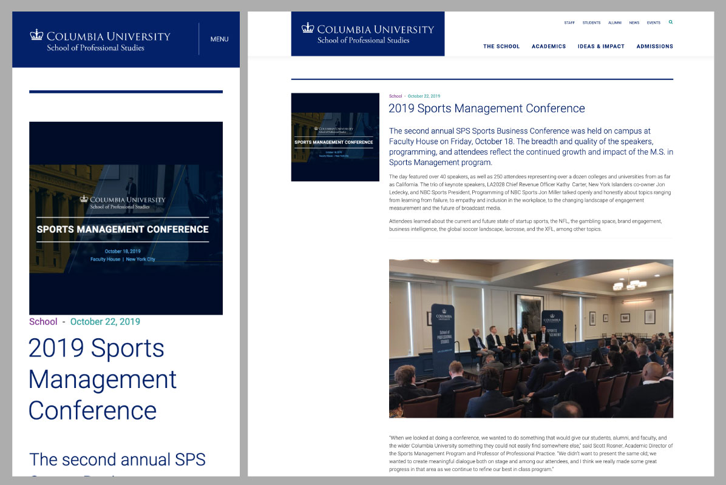Open the IDEAS & IMPACT main menu item

tap(601, 46)
